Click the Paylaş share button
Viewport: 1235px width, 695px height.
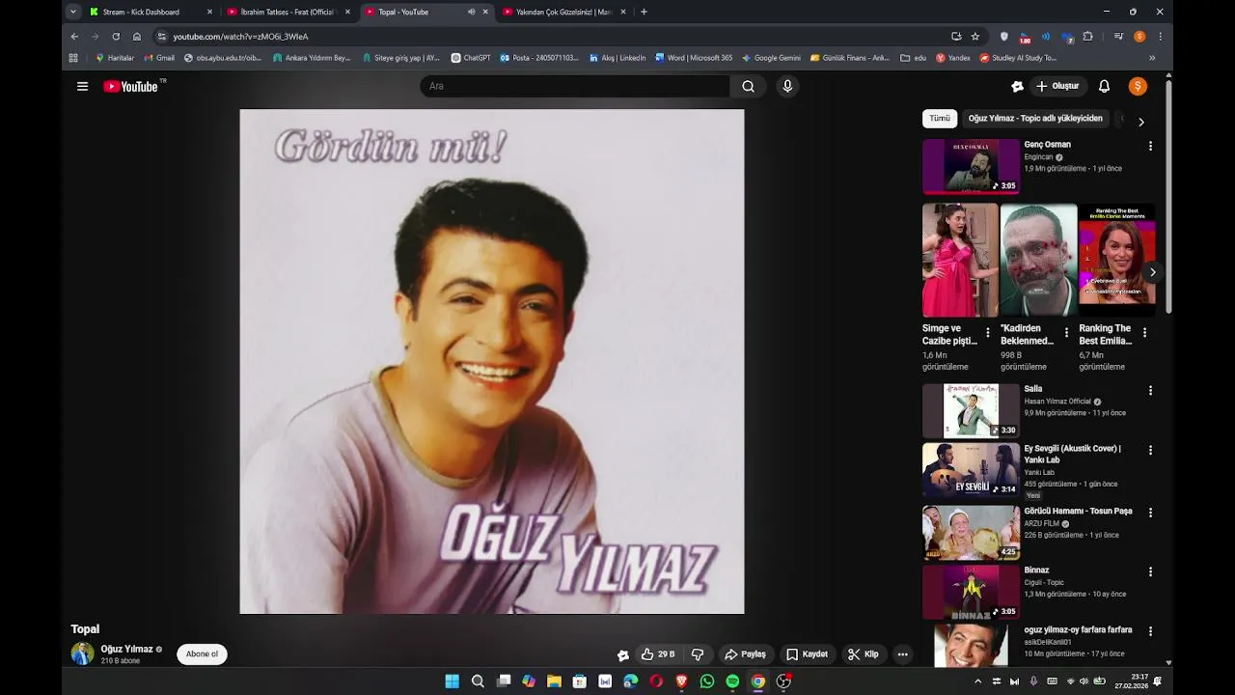pyautogui.click(x=745, y=654)
